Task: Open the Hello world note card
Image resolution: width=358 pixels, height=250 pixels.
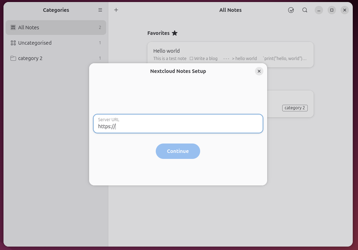Action: click(230, 55)
